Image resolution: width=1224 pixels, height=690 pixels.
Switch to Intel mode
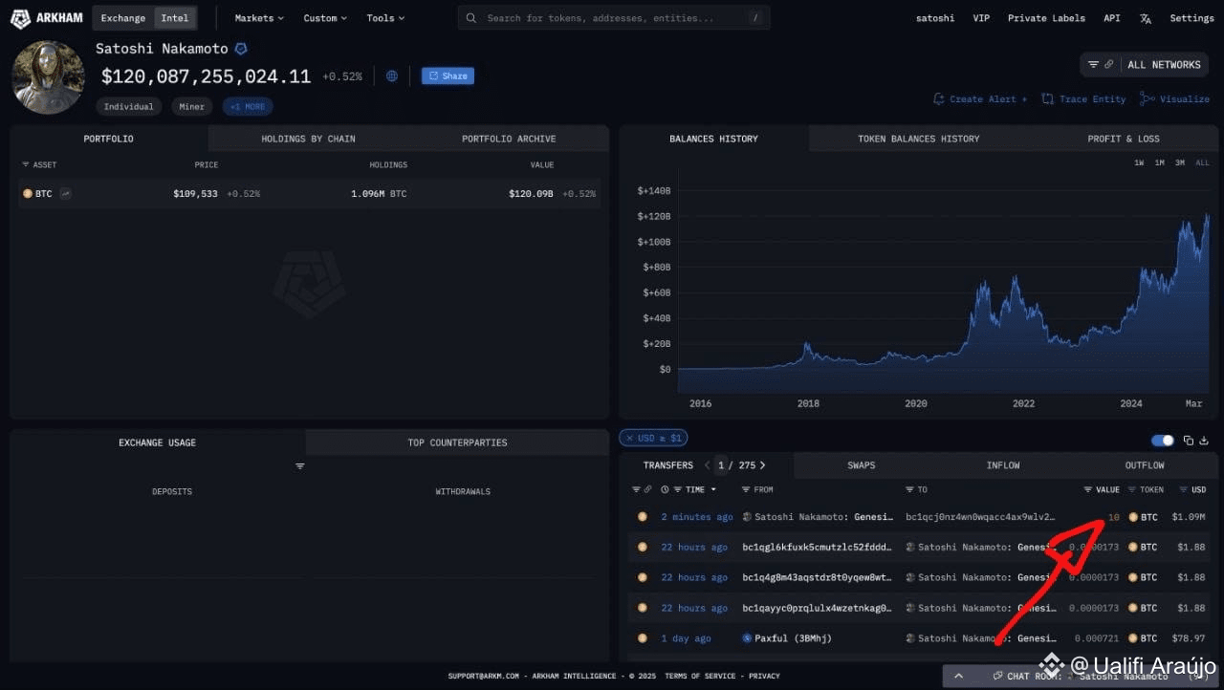click(175, 18)
